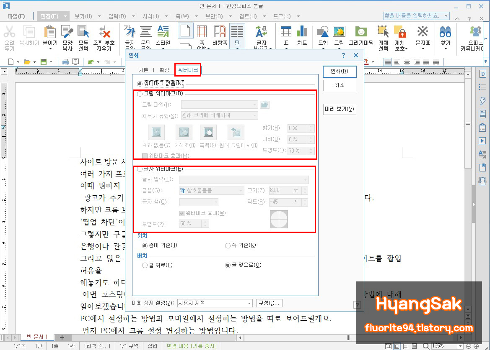Viewport: 490px width, 350px height.
Task: Select 글 뒤로 placement option
Action: [x=145, y=266]
